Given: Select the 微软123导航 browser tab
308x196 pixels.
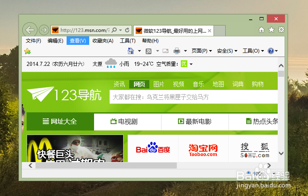Looking at the screenshot, I should [x=174, y=31].
